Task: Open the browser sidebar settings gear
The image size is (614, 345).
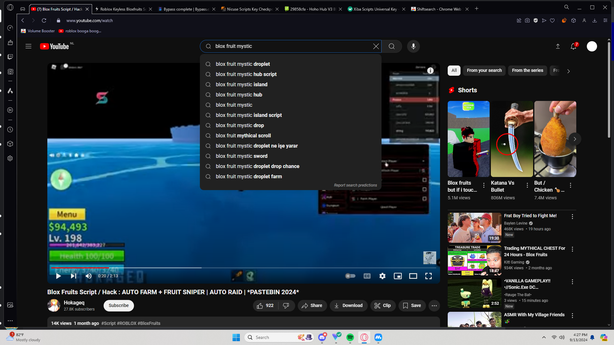Action: coord(10,158)
